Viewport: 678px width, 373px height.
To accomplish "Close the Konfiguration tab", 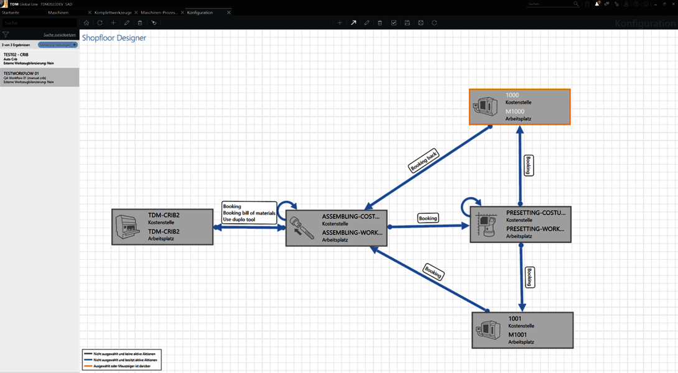I will (229, 12).
